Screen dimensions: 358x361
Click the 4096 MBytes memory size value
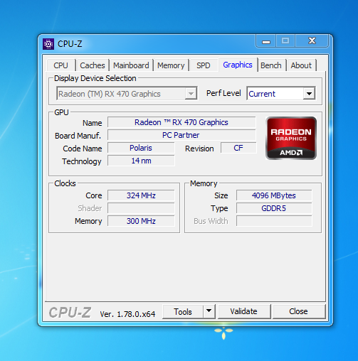tap(274, 195)
